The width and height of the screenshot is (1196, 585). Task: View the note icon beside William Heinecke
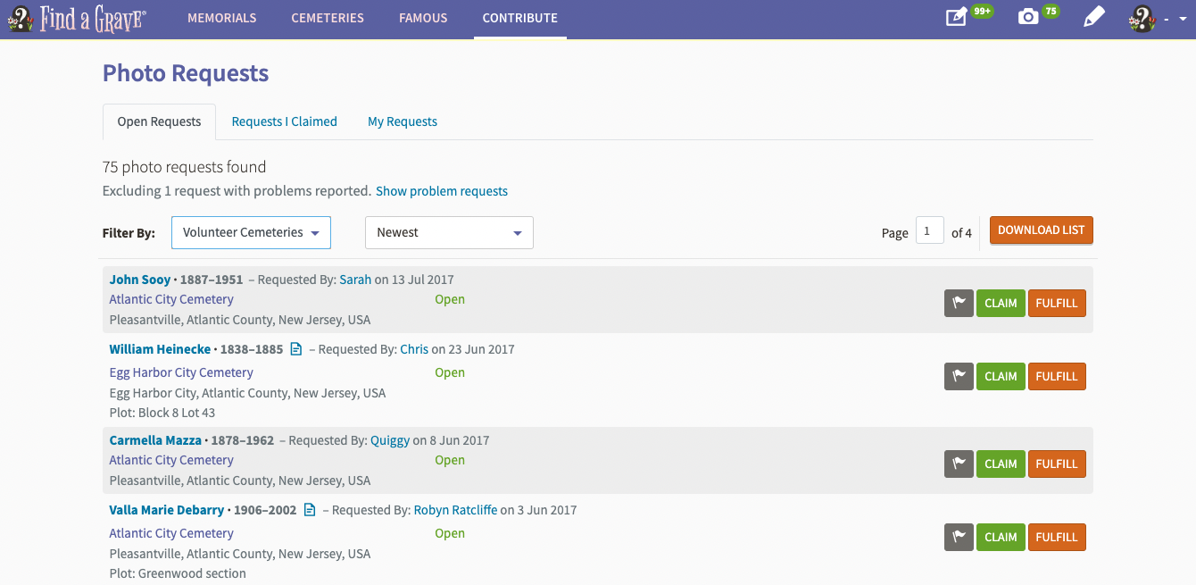coord(296,349)
